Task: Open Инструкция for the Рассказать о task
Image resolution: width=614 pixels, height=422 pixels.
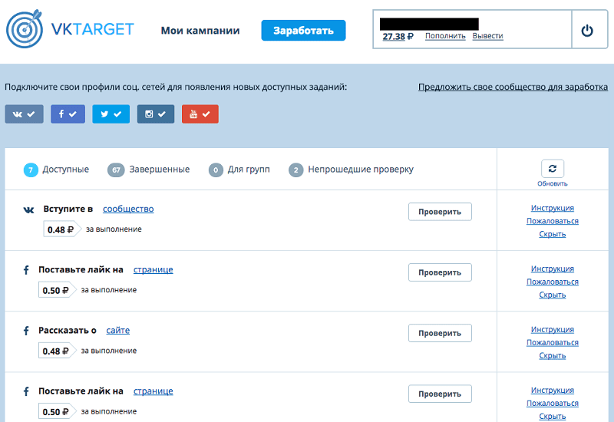Action: pos(553,330)
